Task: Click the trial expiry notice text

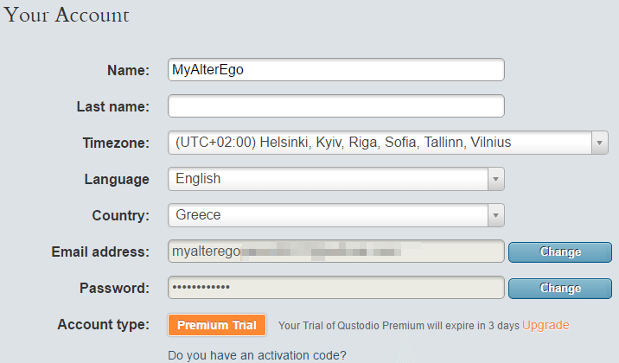Action: click(398, 326)
